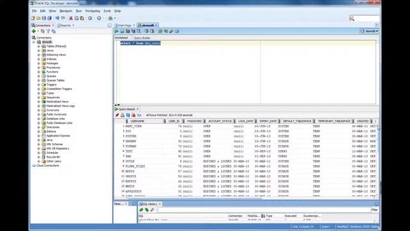The width and height of the screenshot is (410, 231).
Task: Click the Filter funnel icon in Connections panel
Action: click(48, 31)
